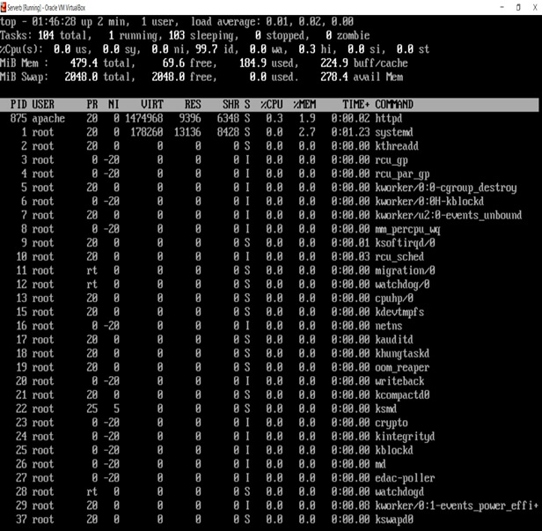Click the migration/0 command
Viewport: 542px width, 531px height.
pos(405,271)
